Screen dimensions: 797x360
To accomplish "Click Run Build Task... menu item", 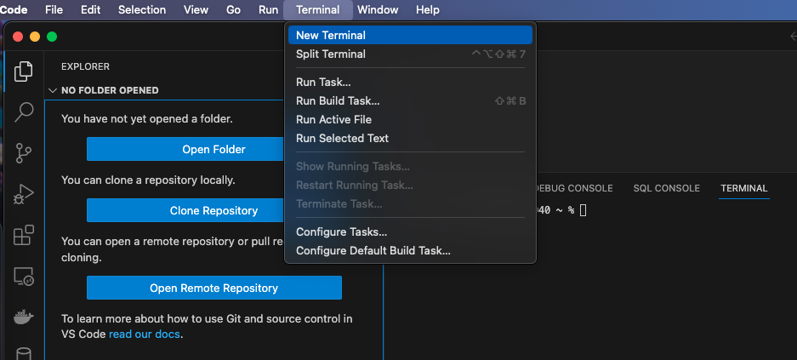I will point(338,101).
